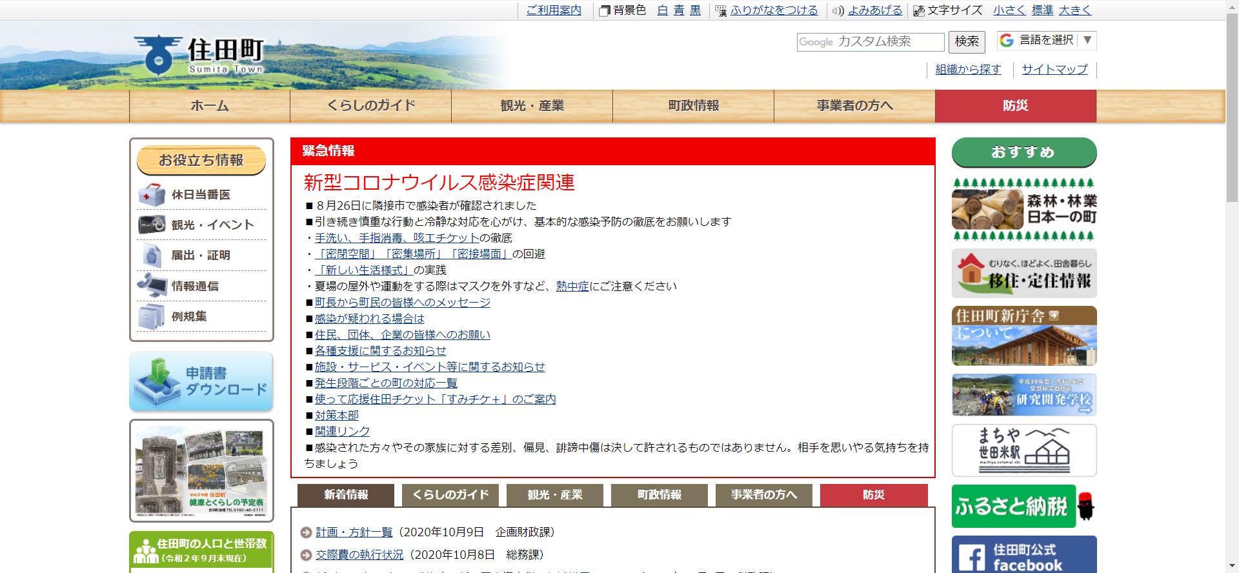Screen dimensions: 1239x573
Task: Select the 事業者の方へ news tab
Action: point(764,495)
